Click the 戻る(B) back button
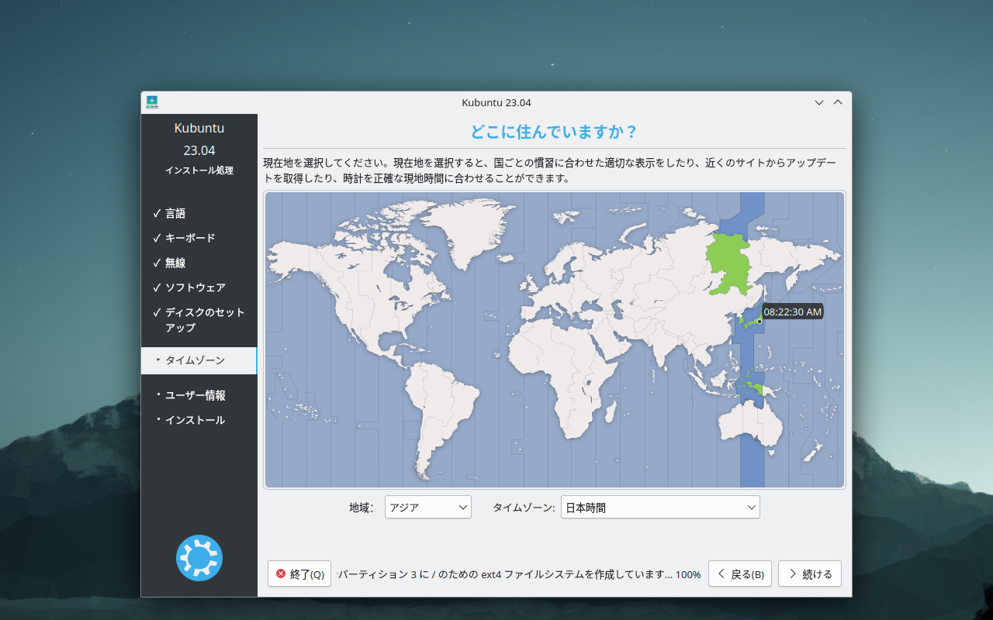 [740, 574]
